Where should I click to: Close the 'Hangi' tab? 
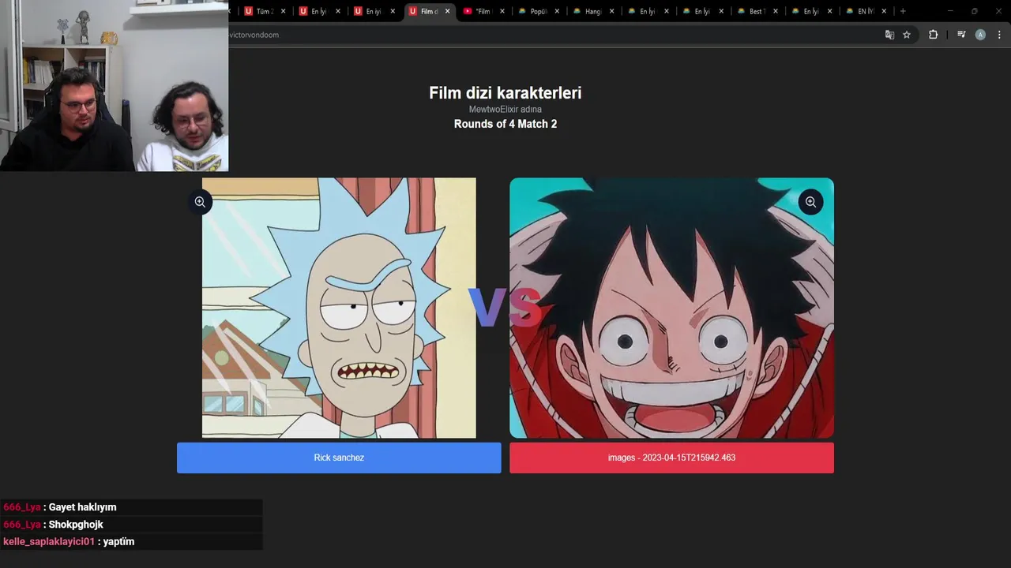pyautogui.click(x=611, y=11)
